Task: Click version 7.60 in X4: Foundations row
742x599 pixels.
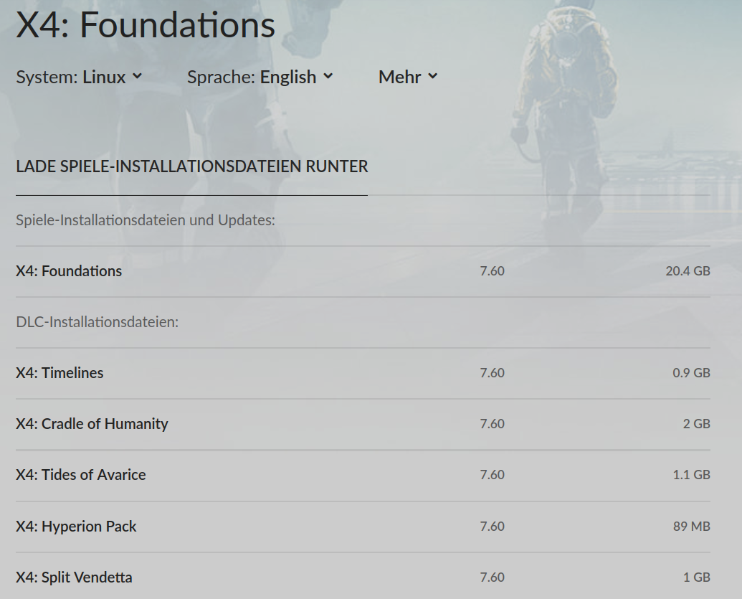Action: point(492,271)
